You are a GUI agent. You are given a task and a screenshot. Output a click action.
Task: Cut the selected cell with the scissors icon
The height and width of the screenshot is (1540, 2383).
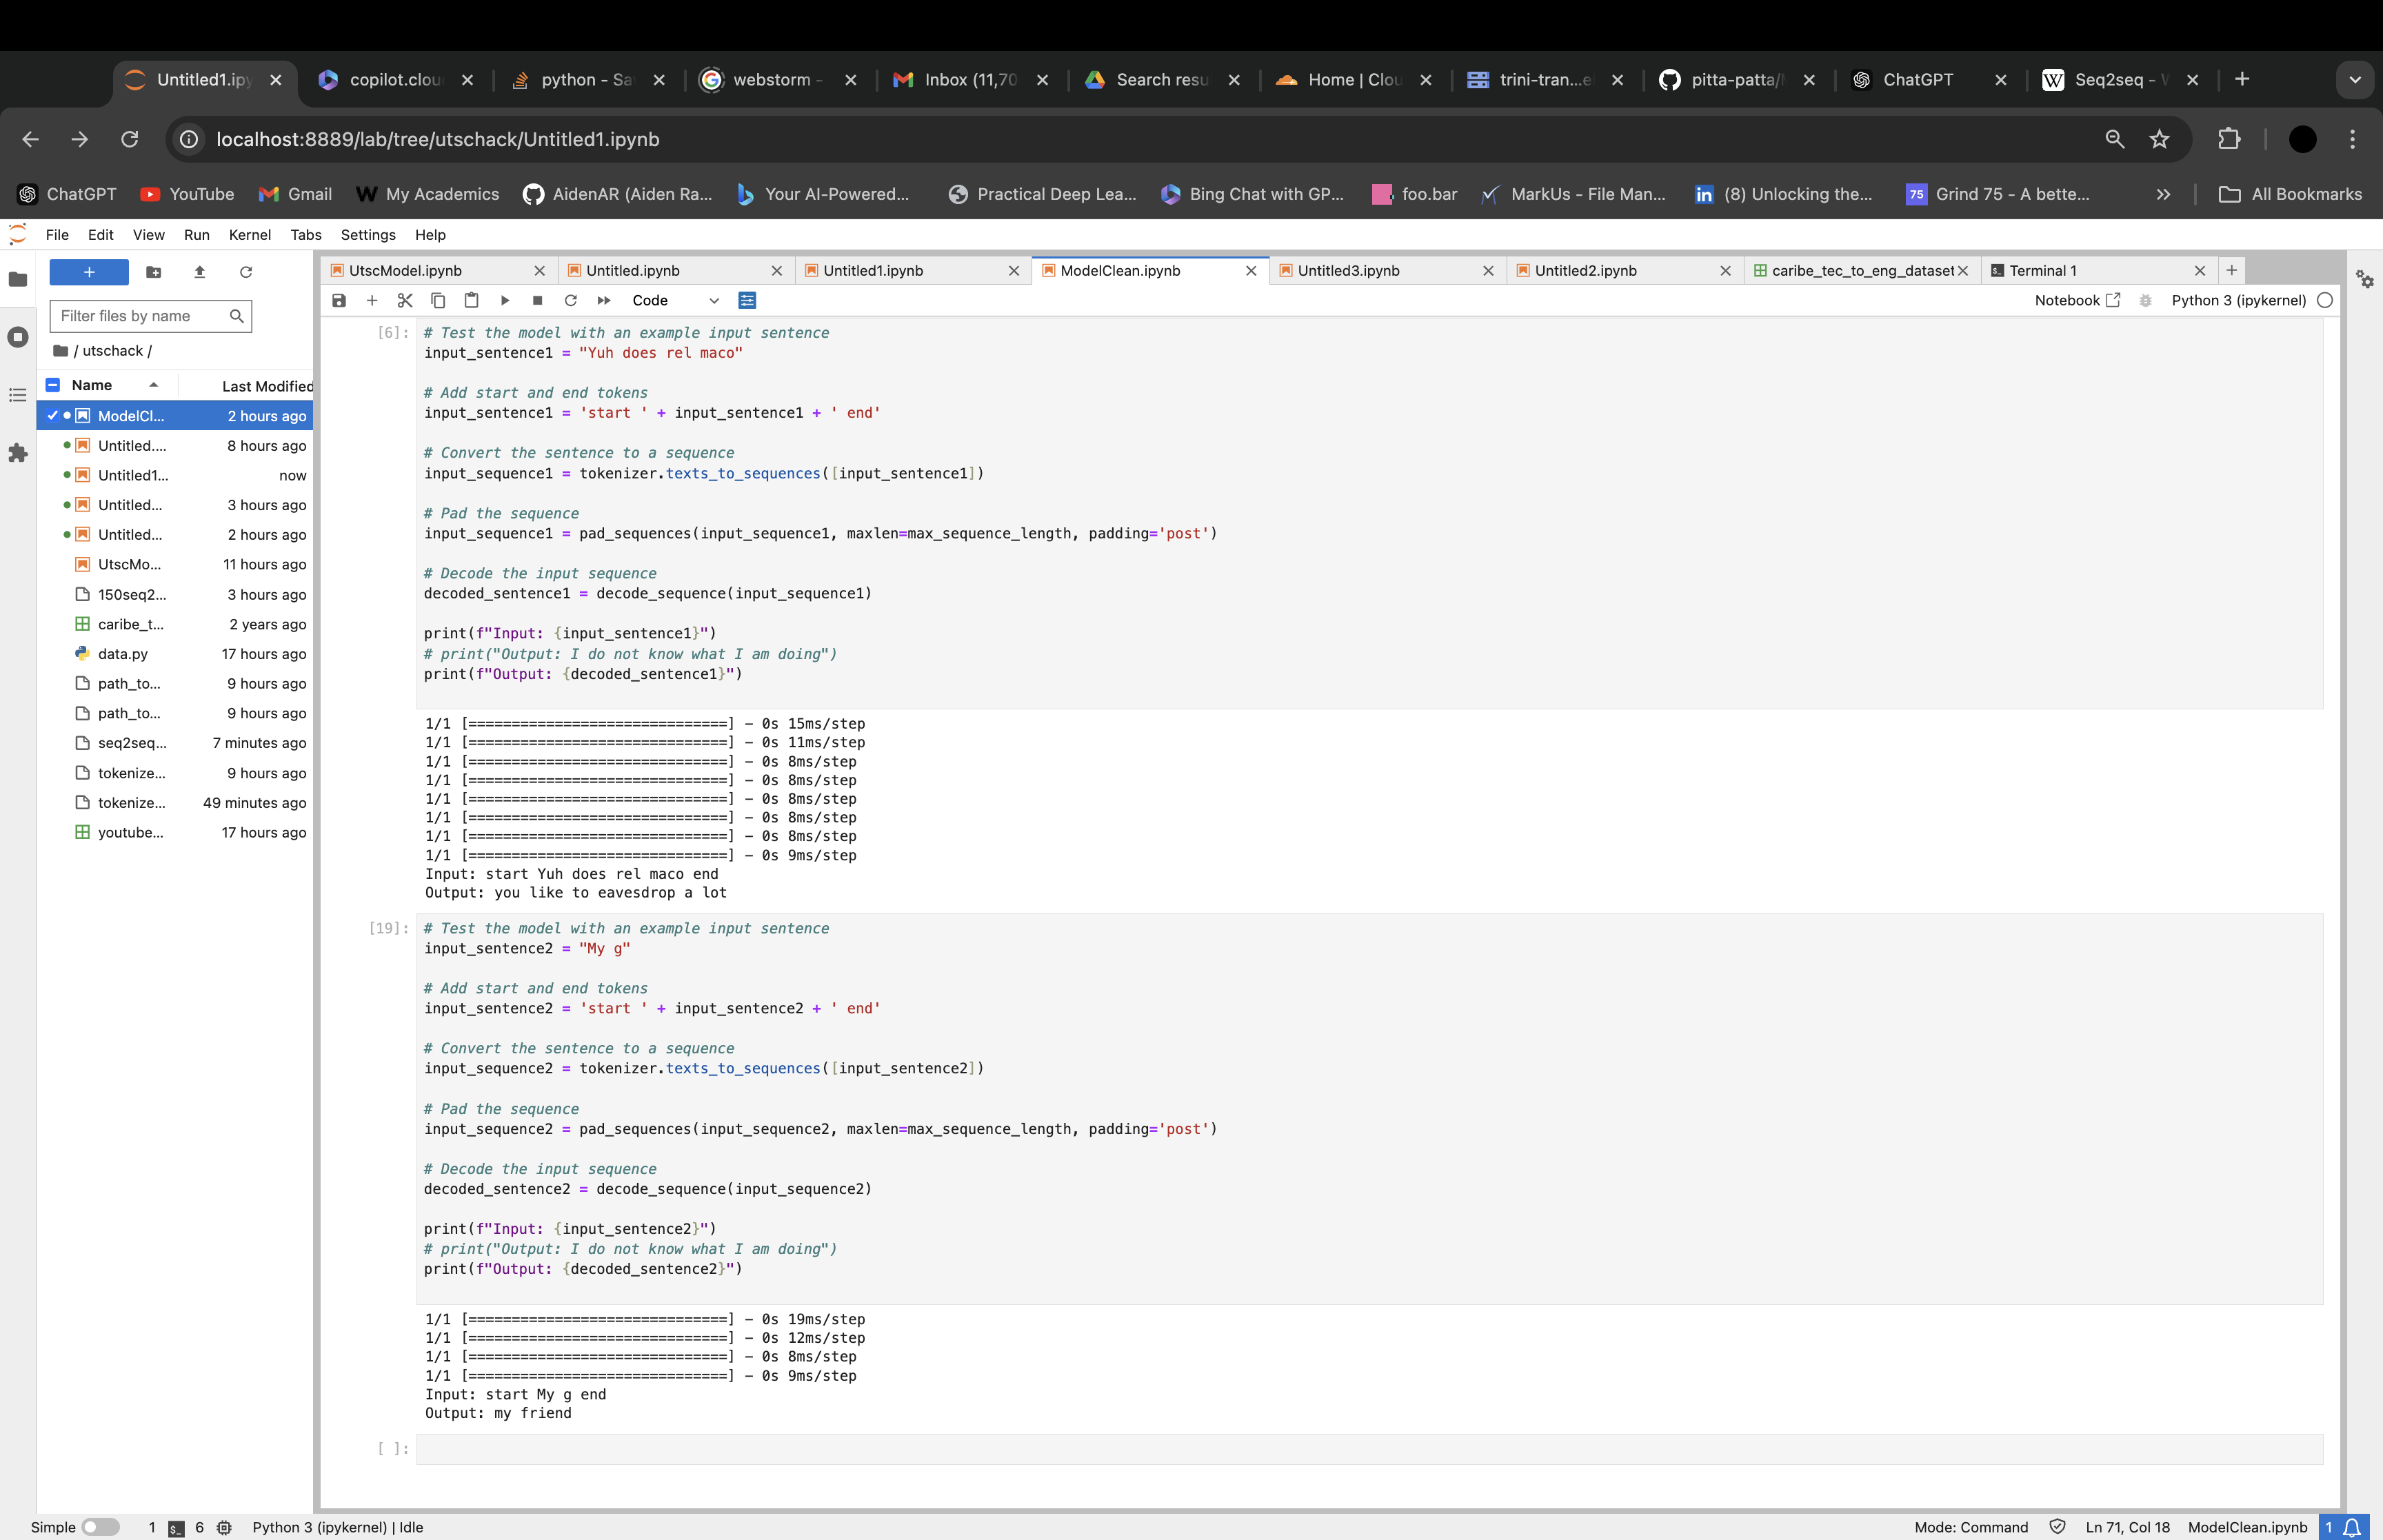405,300
